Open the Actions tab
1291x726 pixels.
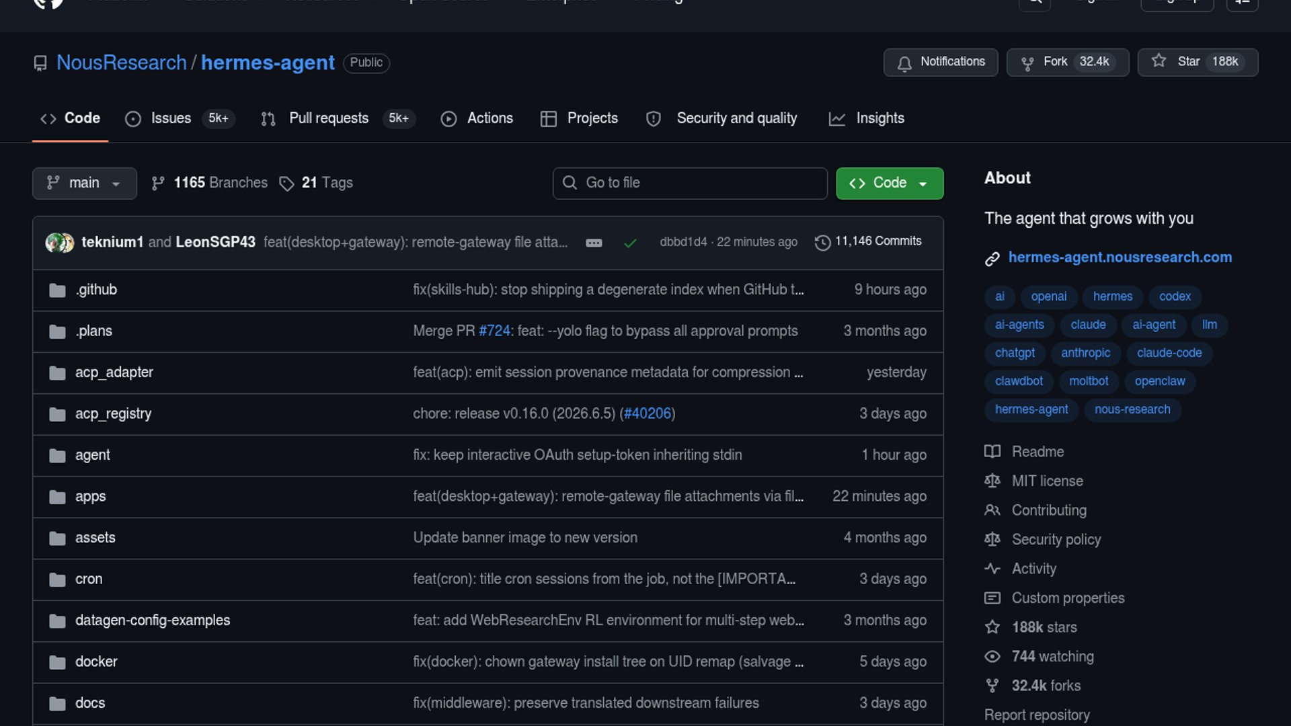click(477, 119)
